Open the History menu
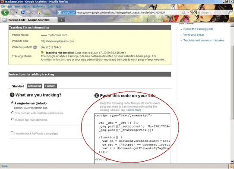The image size is (234, 169). coord(26,6)
